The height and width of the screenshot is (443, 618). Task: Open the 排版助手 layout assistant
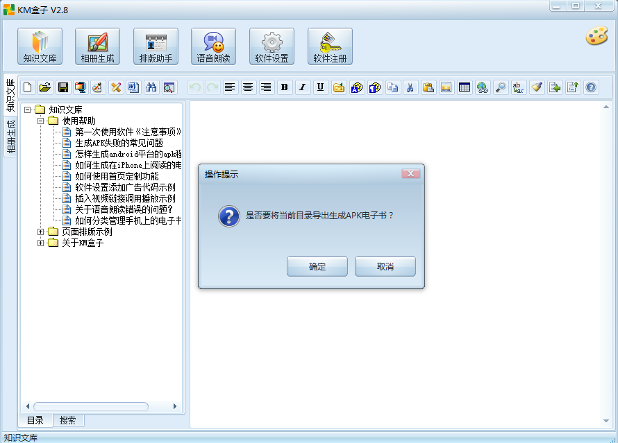156,46
